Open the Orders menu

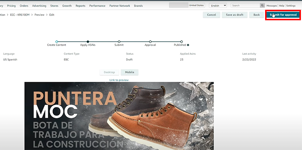24,6
